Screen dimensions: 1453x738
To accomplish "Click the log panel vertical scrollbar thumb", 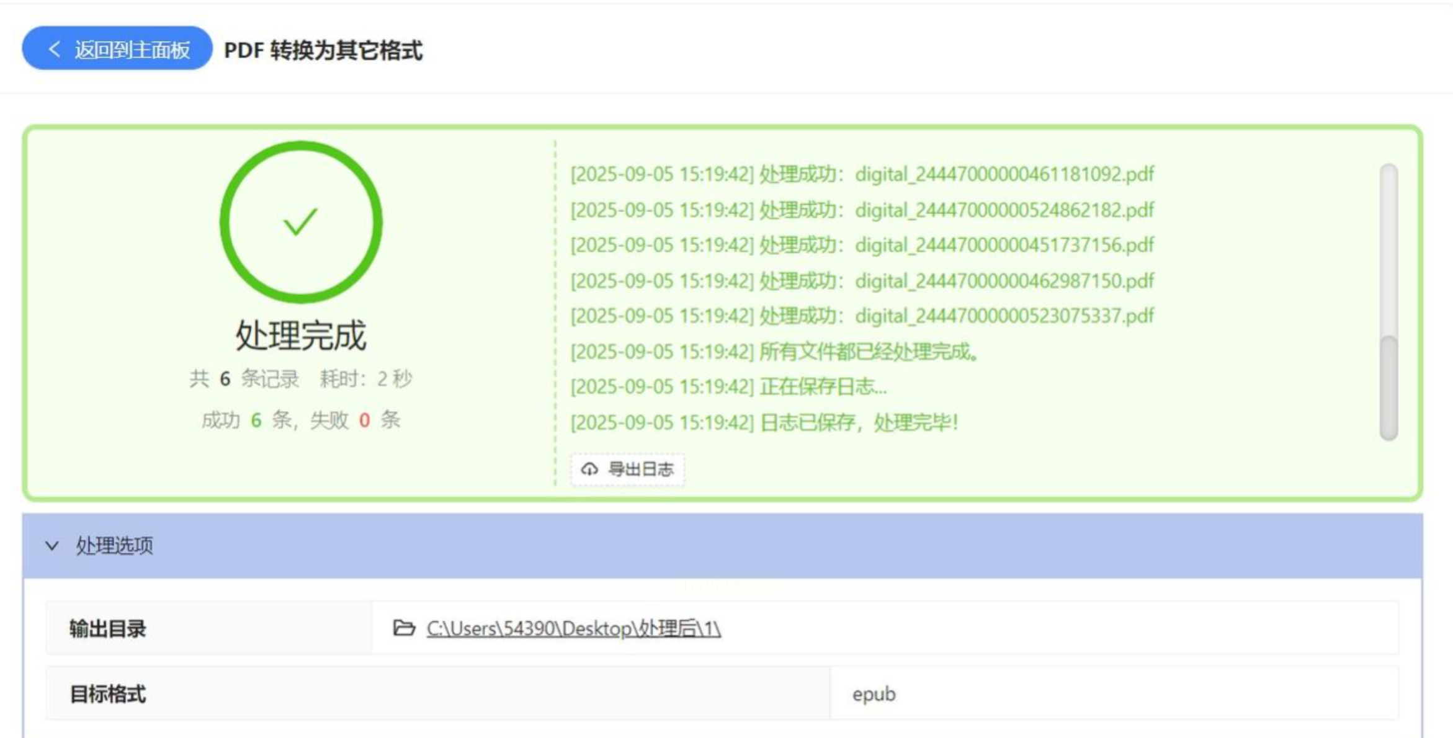I will tap(1388, 388).
